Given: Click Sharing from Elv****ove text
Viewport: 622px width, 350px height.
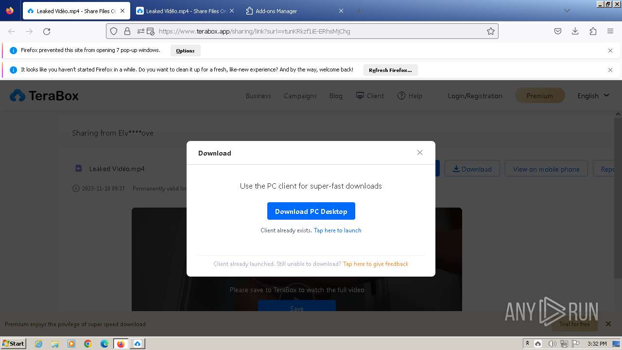Looking at the screenshot, I should tap(113, 133).
